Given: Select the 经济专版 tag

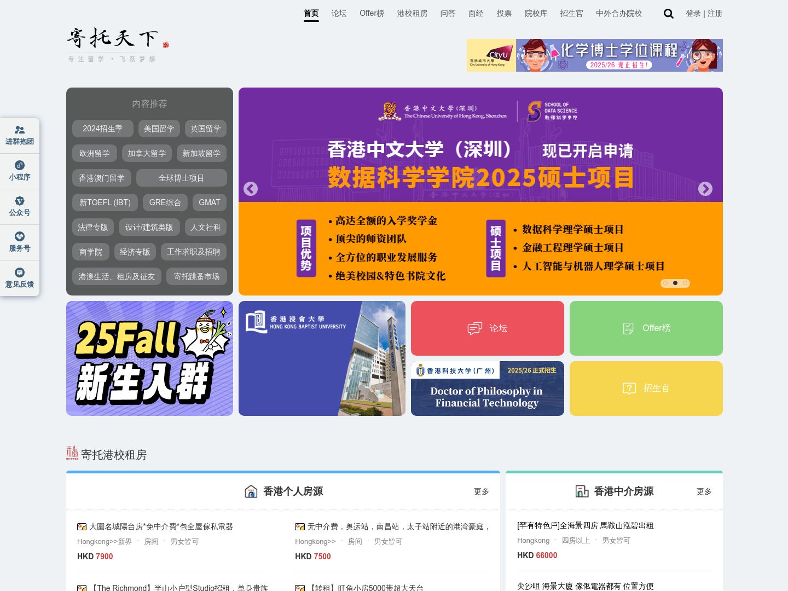Looking at the screenshot, I should pyautogui.click(x=135, y=252).
